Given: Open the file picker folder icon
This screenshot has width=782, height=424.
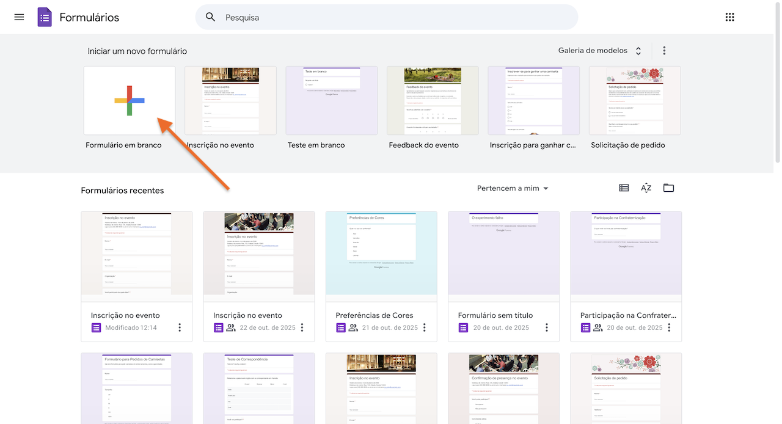Looking at the screenshot, I should [x=668, y=188].
